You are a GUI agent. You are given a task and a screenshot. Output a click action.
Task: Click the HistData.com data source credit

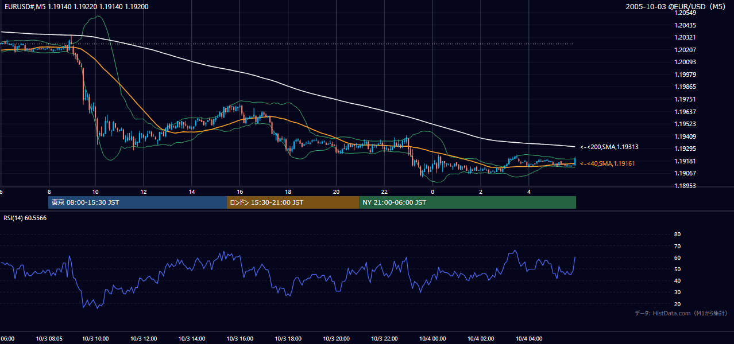681,314
